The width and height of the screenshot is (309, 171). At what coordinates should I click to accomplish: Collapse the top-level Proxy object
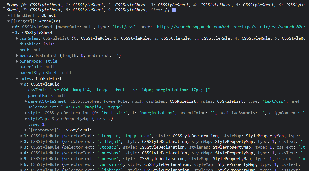coord(4,8)
